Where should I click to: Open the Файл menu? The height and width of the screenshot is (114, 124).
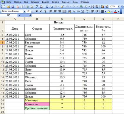[x=9, y=2]
